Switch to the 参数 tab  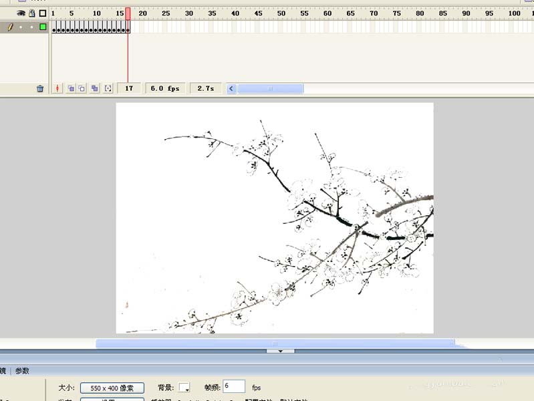22,371
